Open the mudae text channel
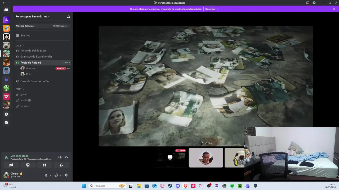 tap(43, 106)
